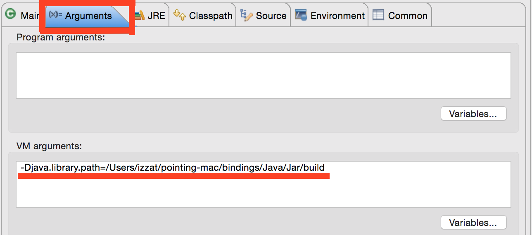Switch to the Main tab label
The height and width of the screenshot is (235, 532).
pyautogui.click(x=30, y=16)
